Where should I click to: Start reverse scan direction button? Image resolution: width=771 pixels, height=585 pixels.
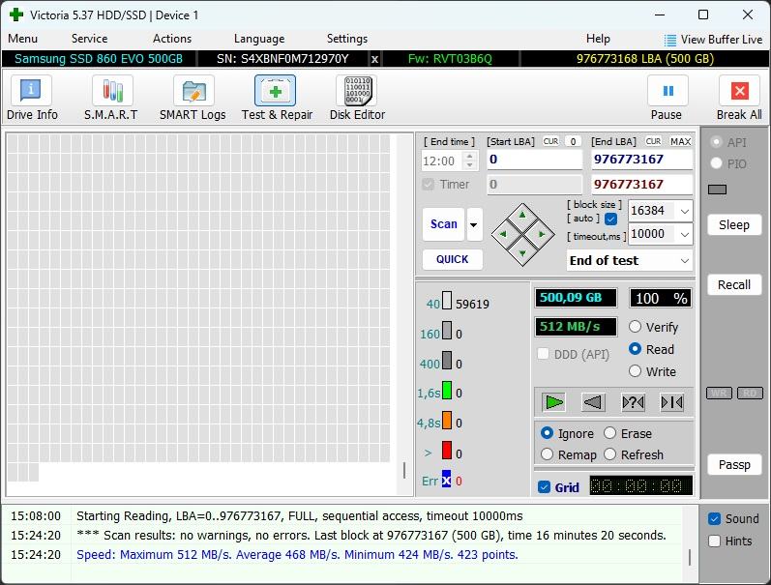[x=592, y=402]
